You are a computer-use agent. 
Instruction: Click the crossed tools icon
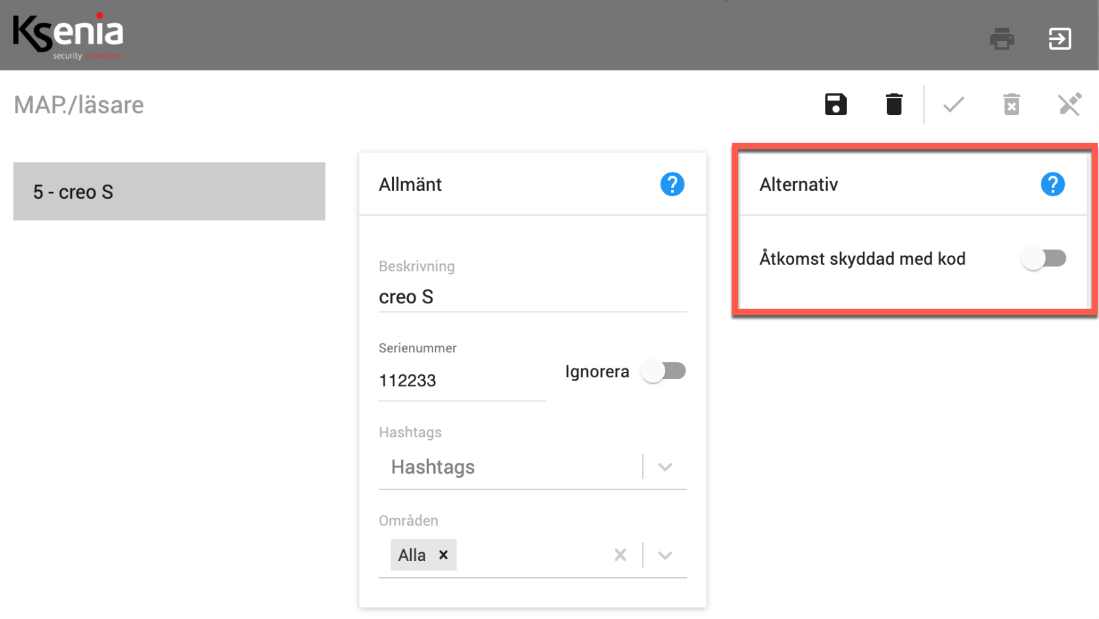pos(1070,105)
